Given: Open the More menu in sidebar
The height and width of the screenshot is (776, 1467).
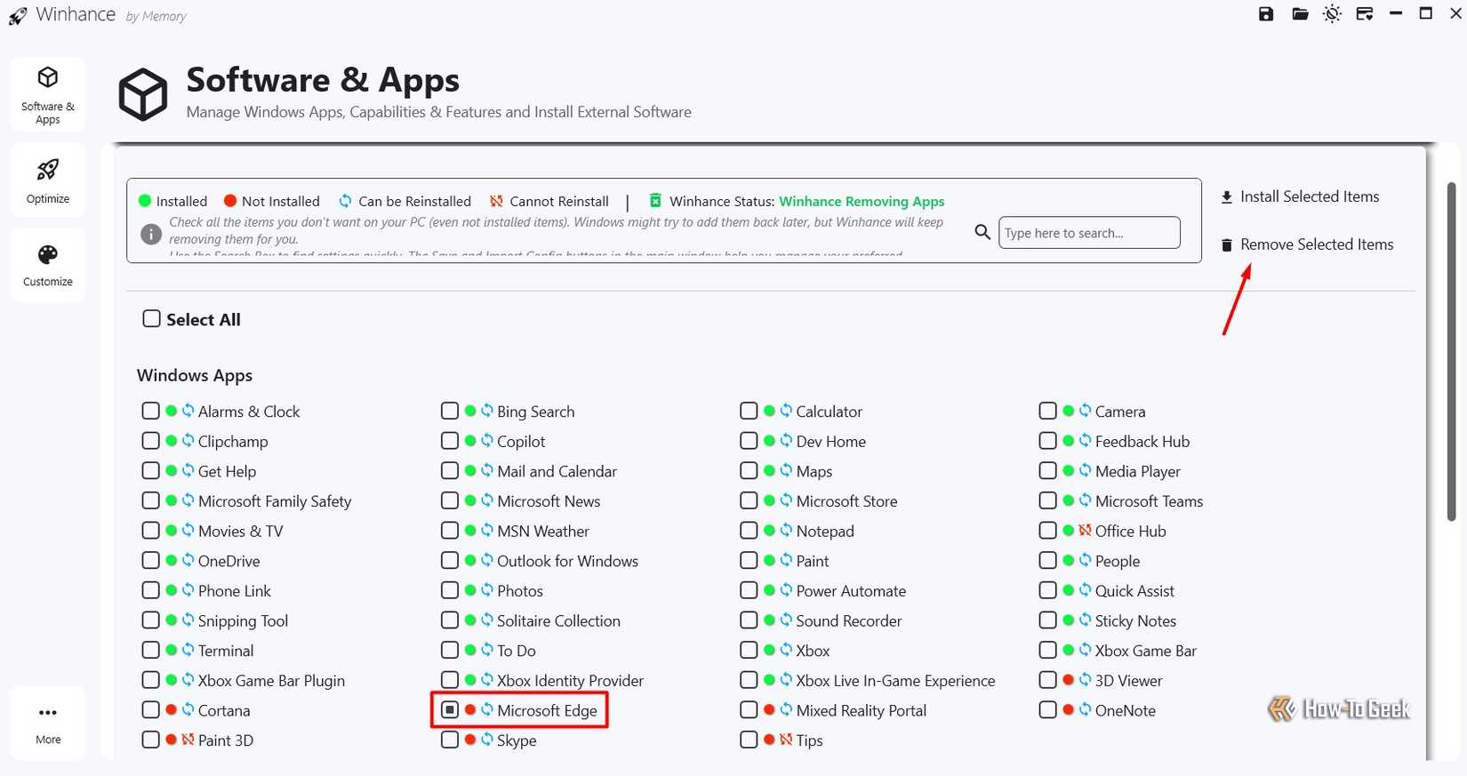Looking at the screenshot, I should [x=48, y=724].
